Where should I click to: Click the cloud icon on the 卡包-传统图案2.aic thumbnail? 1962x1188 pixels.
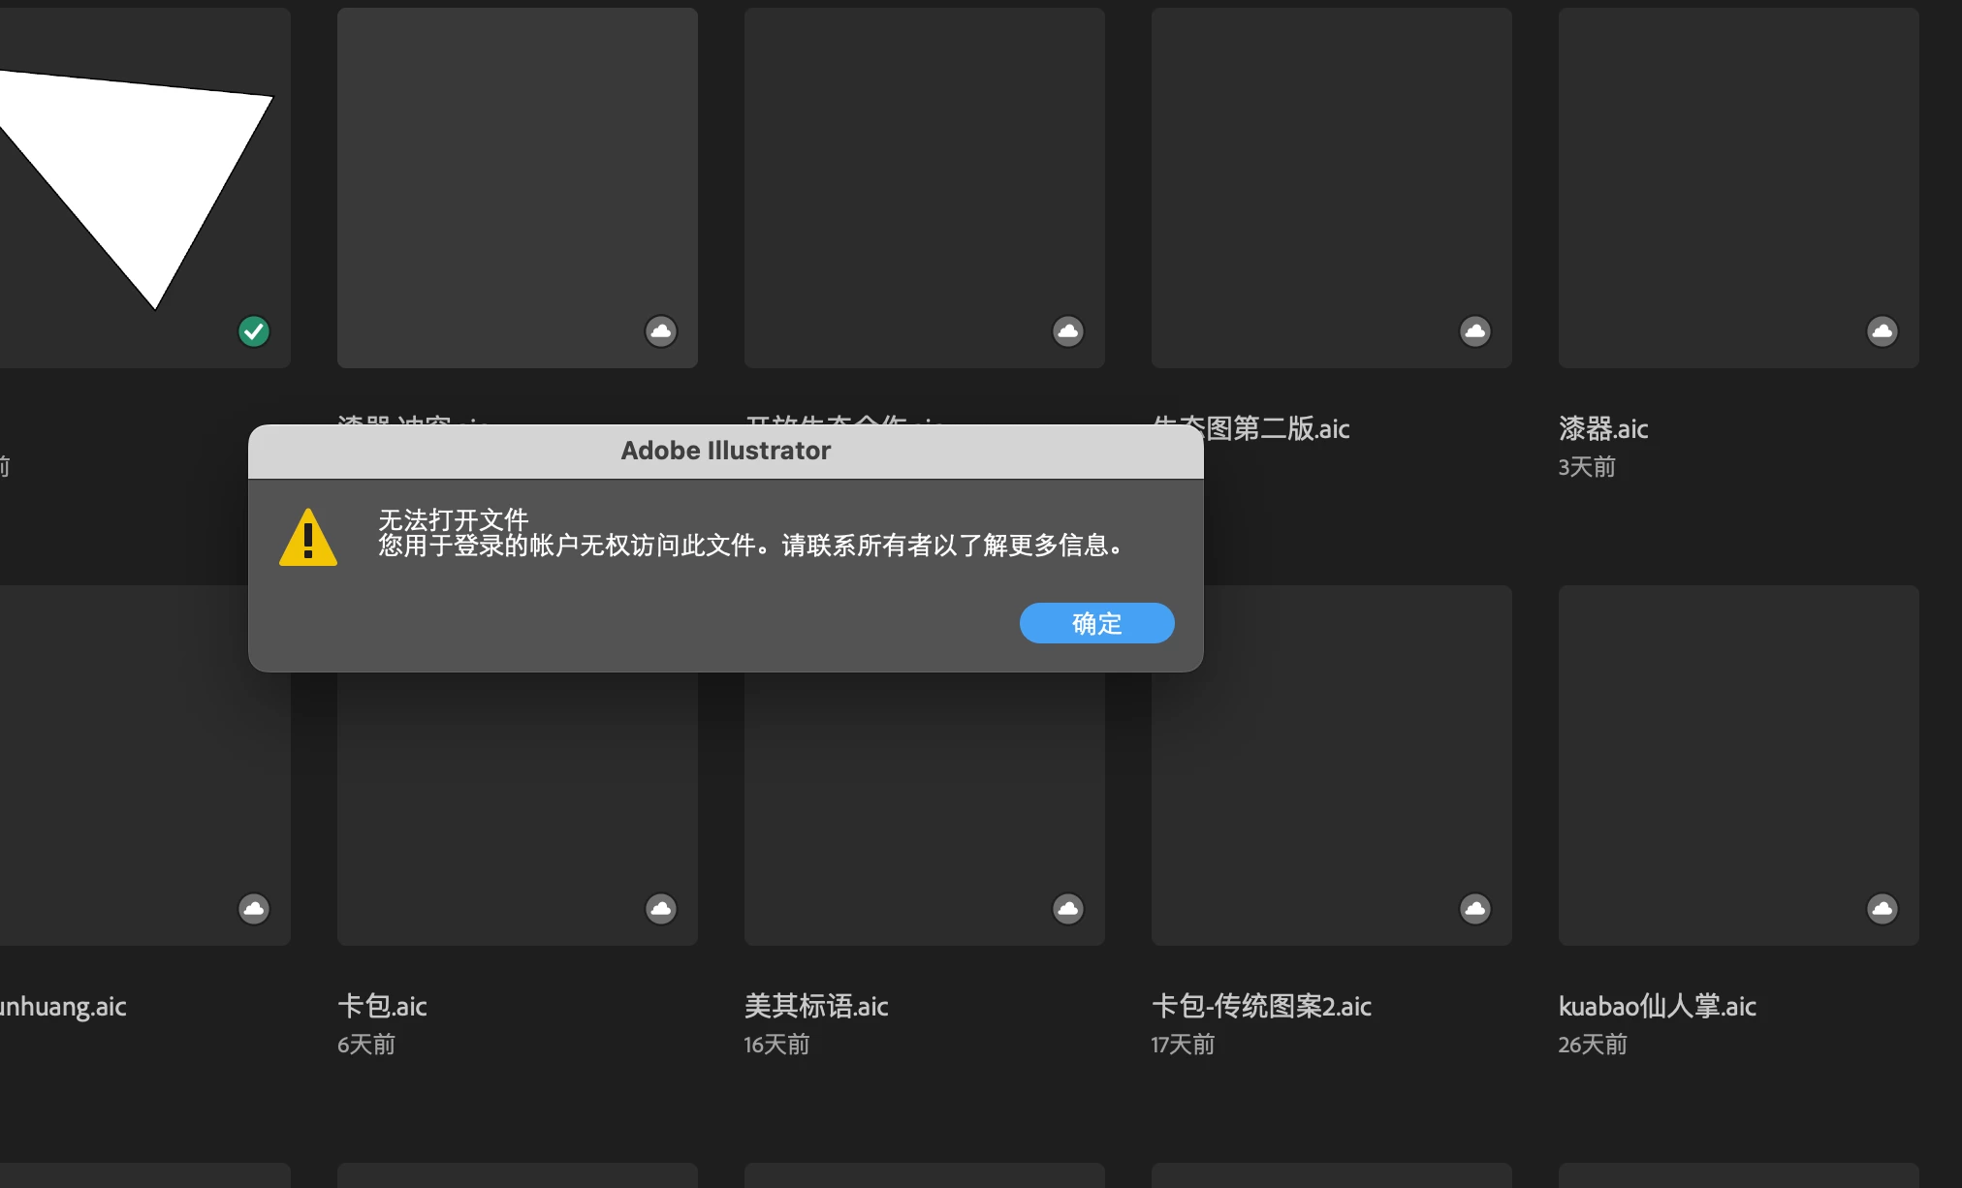(x=1474, y=908)
